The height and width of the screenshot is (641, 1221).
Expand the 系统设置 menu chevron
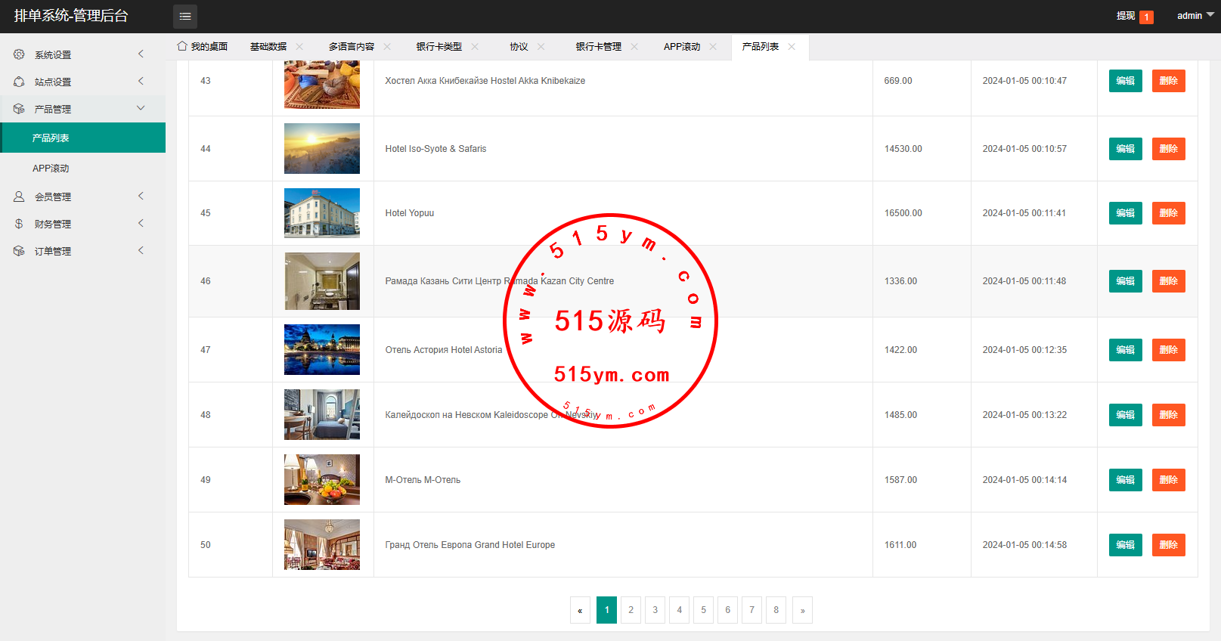click(x=141, y=54)
